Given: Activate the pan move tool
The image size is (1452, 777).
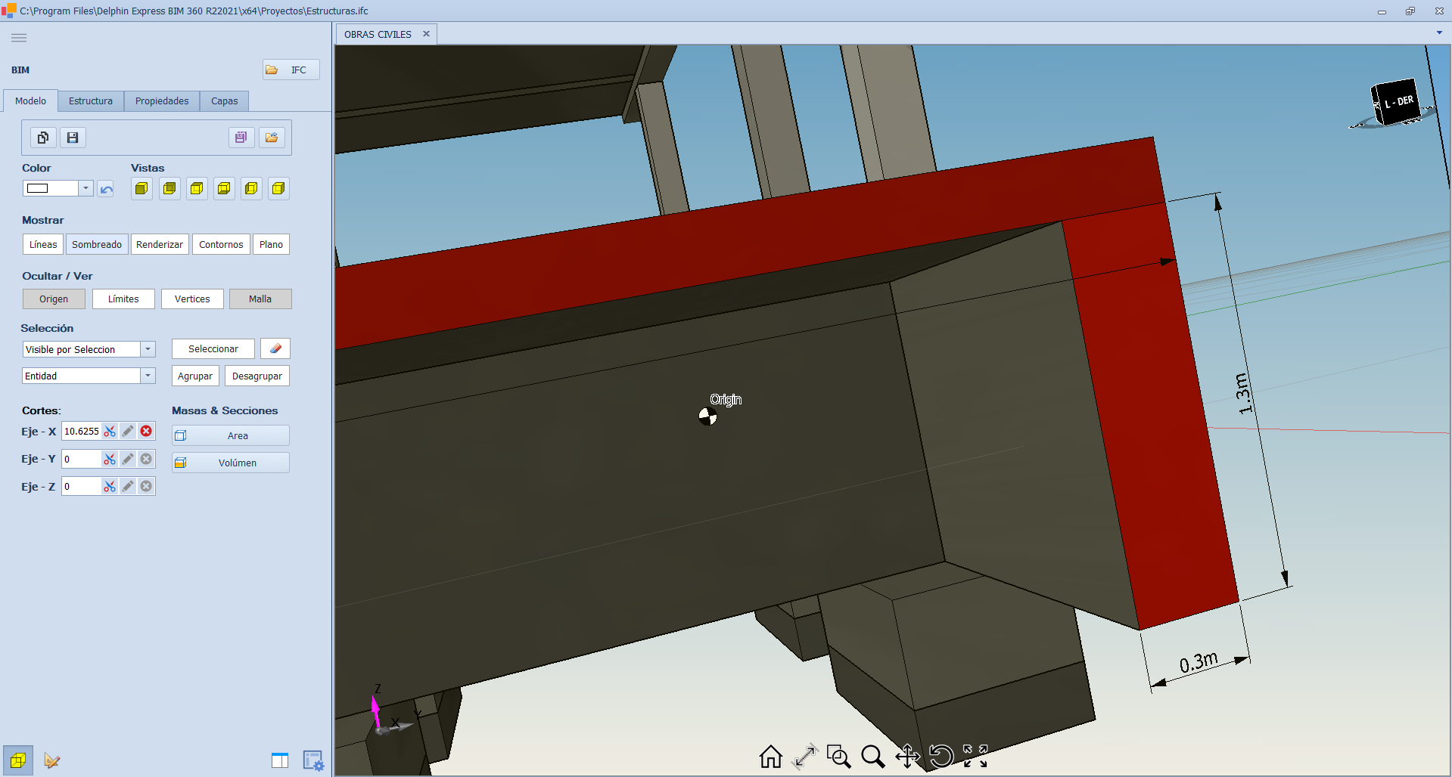Looking at the screenshot, I should pyautogui.click(x=907, y=756).
